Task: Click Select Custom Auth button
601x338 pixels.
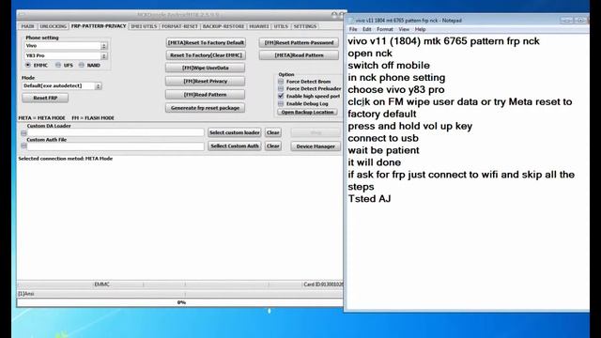Action: [x=235, y=146]
